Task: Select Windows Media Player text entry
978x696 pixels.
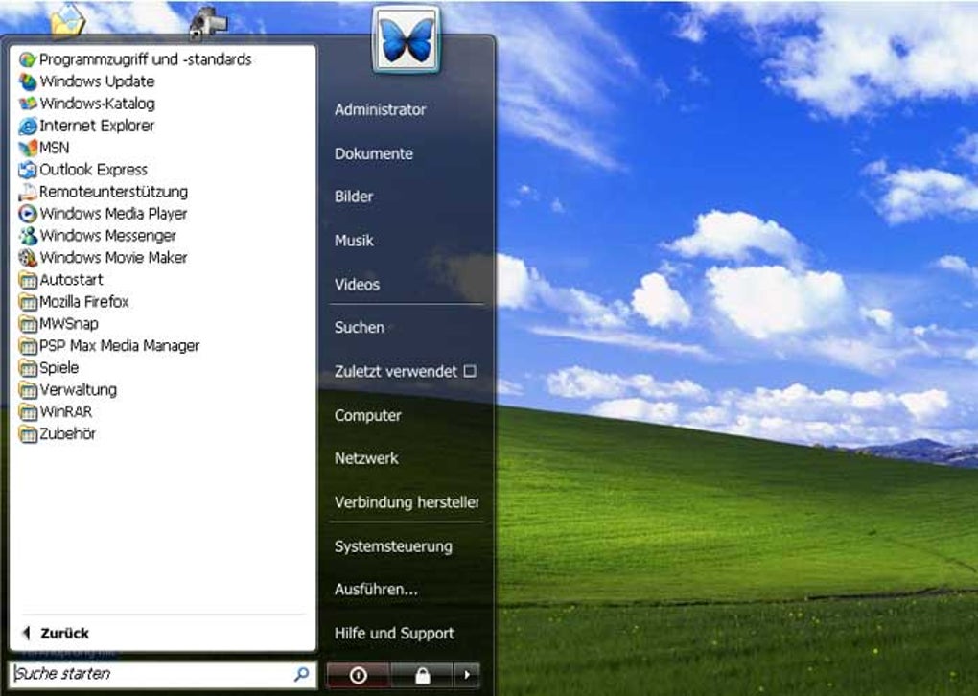Action: (113, 214)
